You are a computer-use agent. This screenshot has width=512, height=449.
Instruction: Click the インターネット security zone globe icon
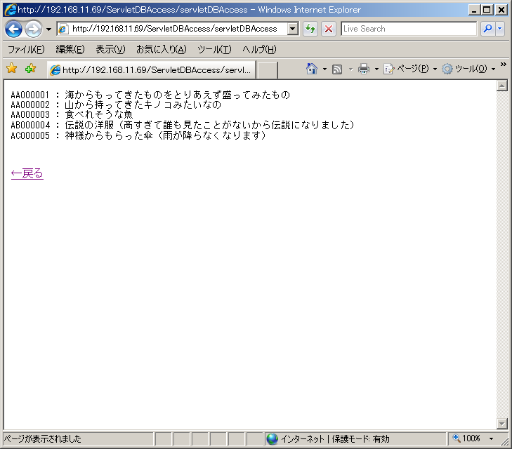point(272,439)
